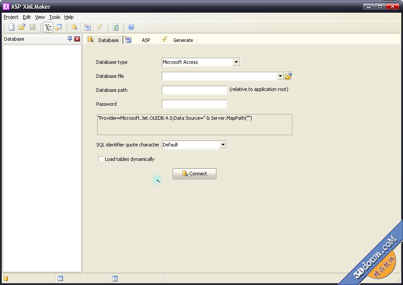
Task: Browse for database file with folder icon
Action: click(x=288, y=76)
